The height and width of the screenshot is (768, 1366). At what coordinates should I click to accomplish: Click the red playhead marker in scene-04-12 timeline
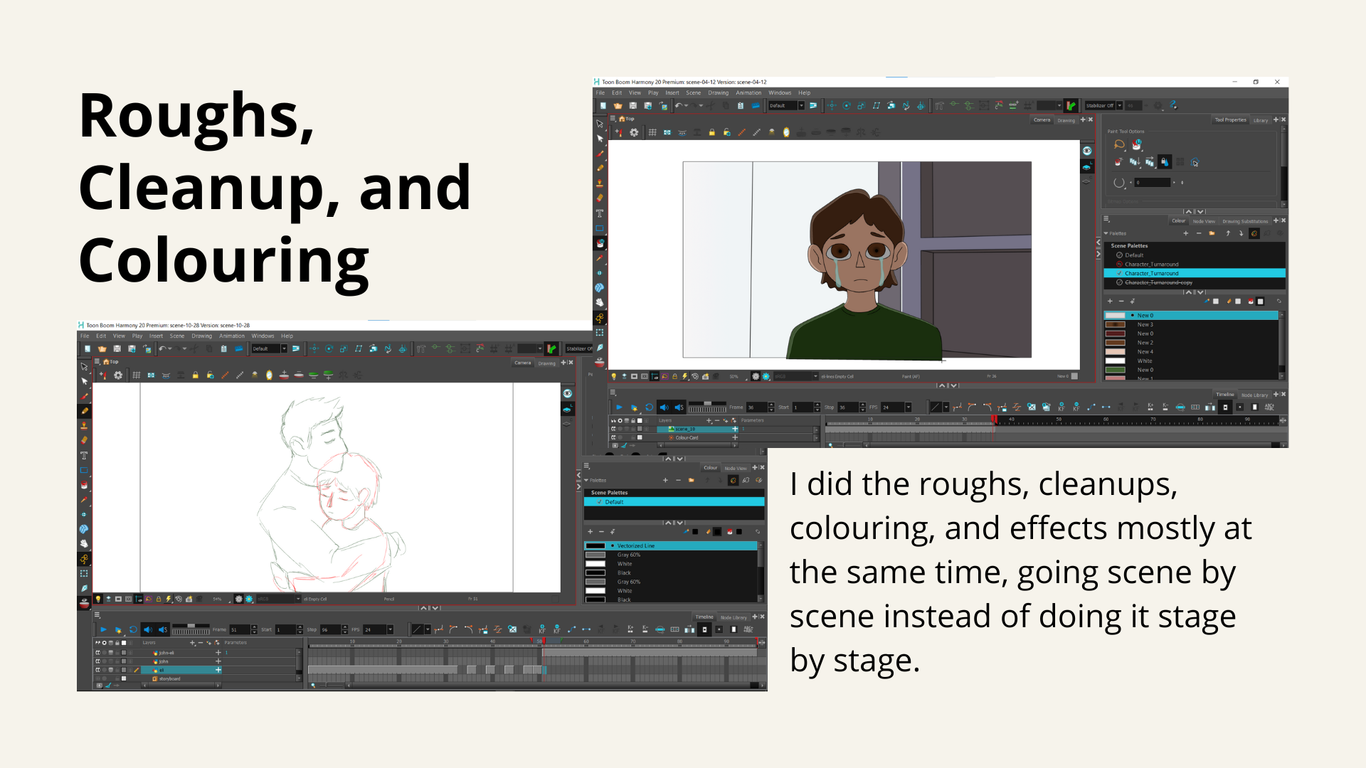coord(994,420)
